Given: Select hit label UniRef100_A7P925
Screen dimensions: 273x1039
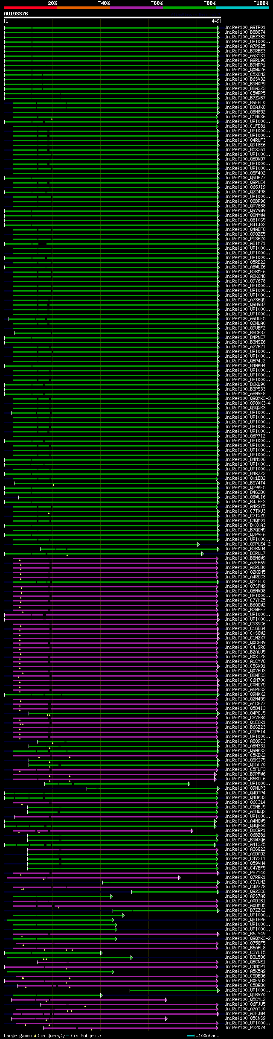Looking at the screenshot, I should pyautogui.click(x=245, y=47).
